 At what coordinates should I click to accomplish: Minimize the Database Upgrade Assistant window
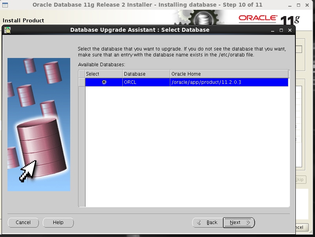[x=272, y=30]
